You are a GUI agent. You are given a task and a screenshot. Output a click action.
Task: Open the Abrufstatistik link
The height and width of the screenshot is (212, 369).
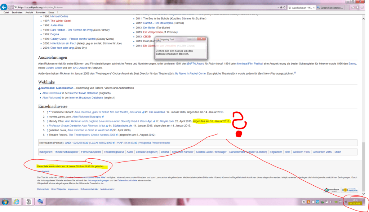click(x=43, y=172)
